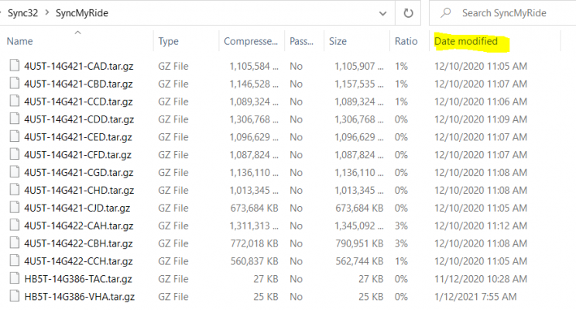The image size is (576, 310).
Task: Select file name 4U5T-14G422-CAH.tar.gz
Action: [79, 226]
